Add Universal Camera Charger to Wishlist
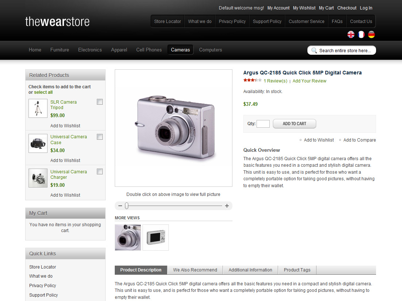This screenshot has height=301, width=402. pyautogui.click(x=65, y=195)
